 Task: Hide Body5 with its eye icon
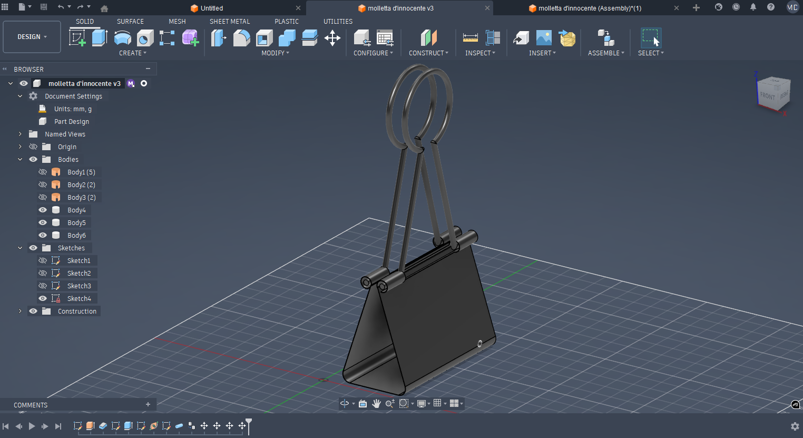click(43, 222)
